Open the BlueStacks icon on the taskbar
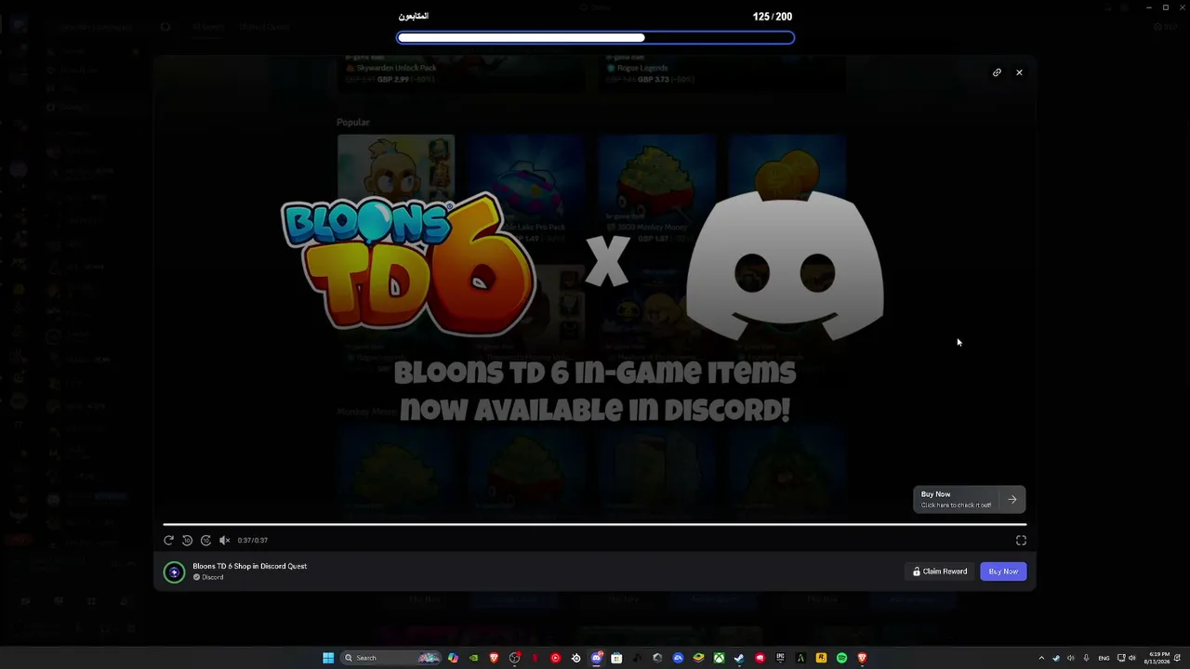The height and width of the screenshot is (669, 1190). [698, 658]
